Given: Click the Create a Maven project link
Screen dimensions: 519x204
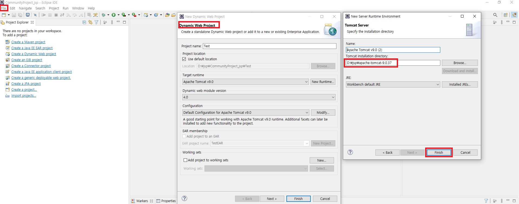Looking at the screenshot, I should coord(28,42).
